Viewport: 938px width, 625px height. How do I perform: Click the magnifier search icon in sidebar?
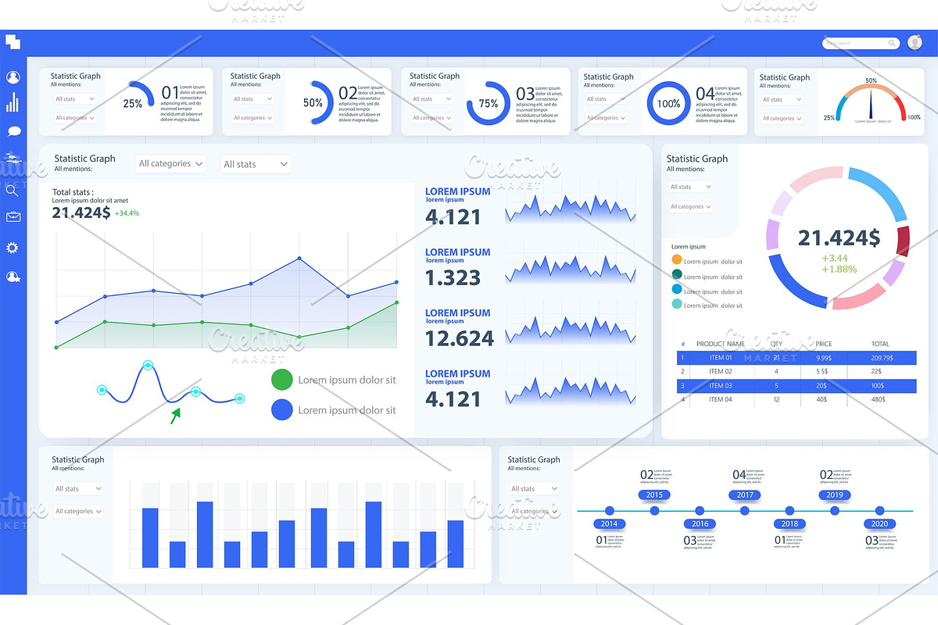(13, 190)
